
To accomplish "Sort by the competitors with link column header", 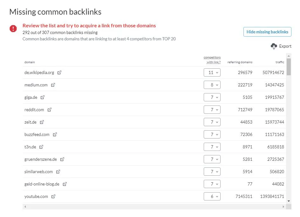I will [x=212, y=60].
